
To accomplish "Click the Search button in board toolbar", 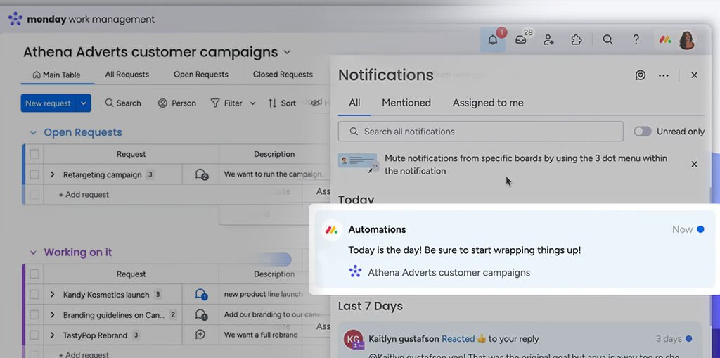I will pos(123,103).
